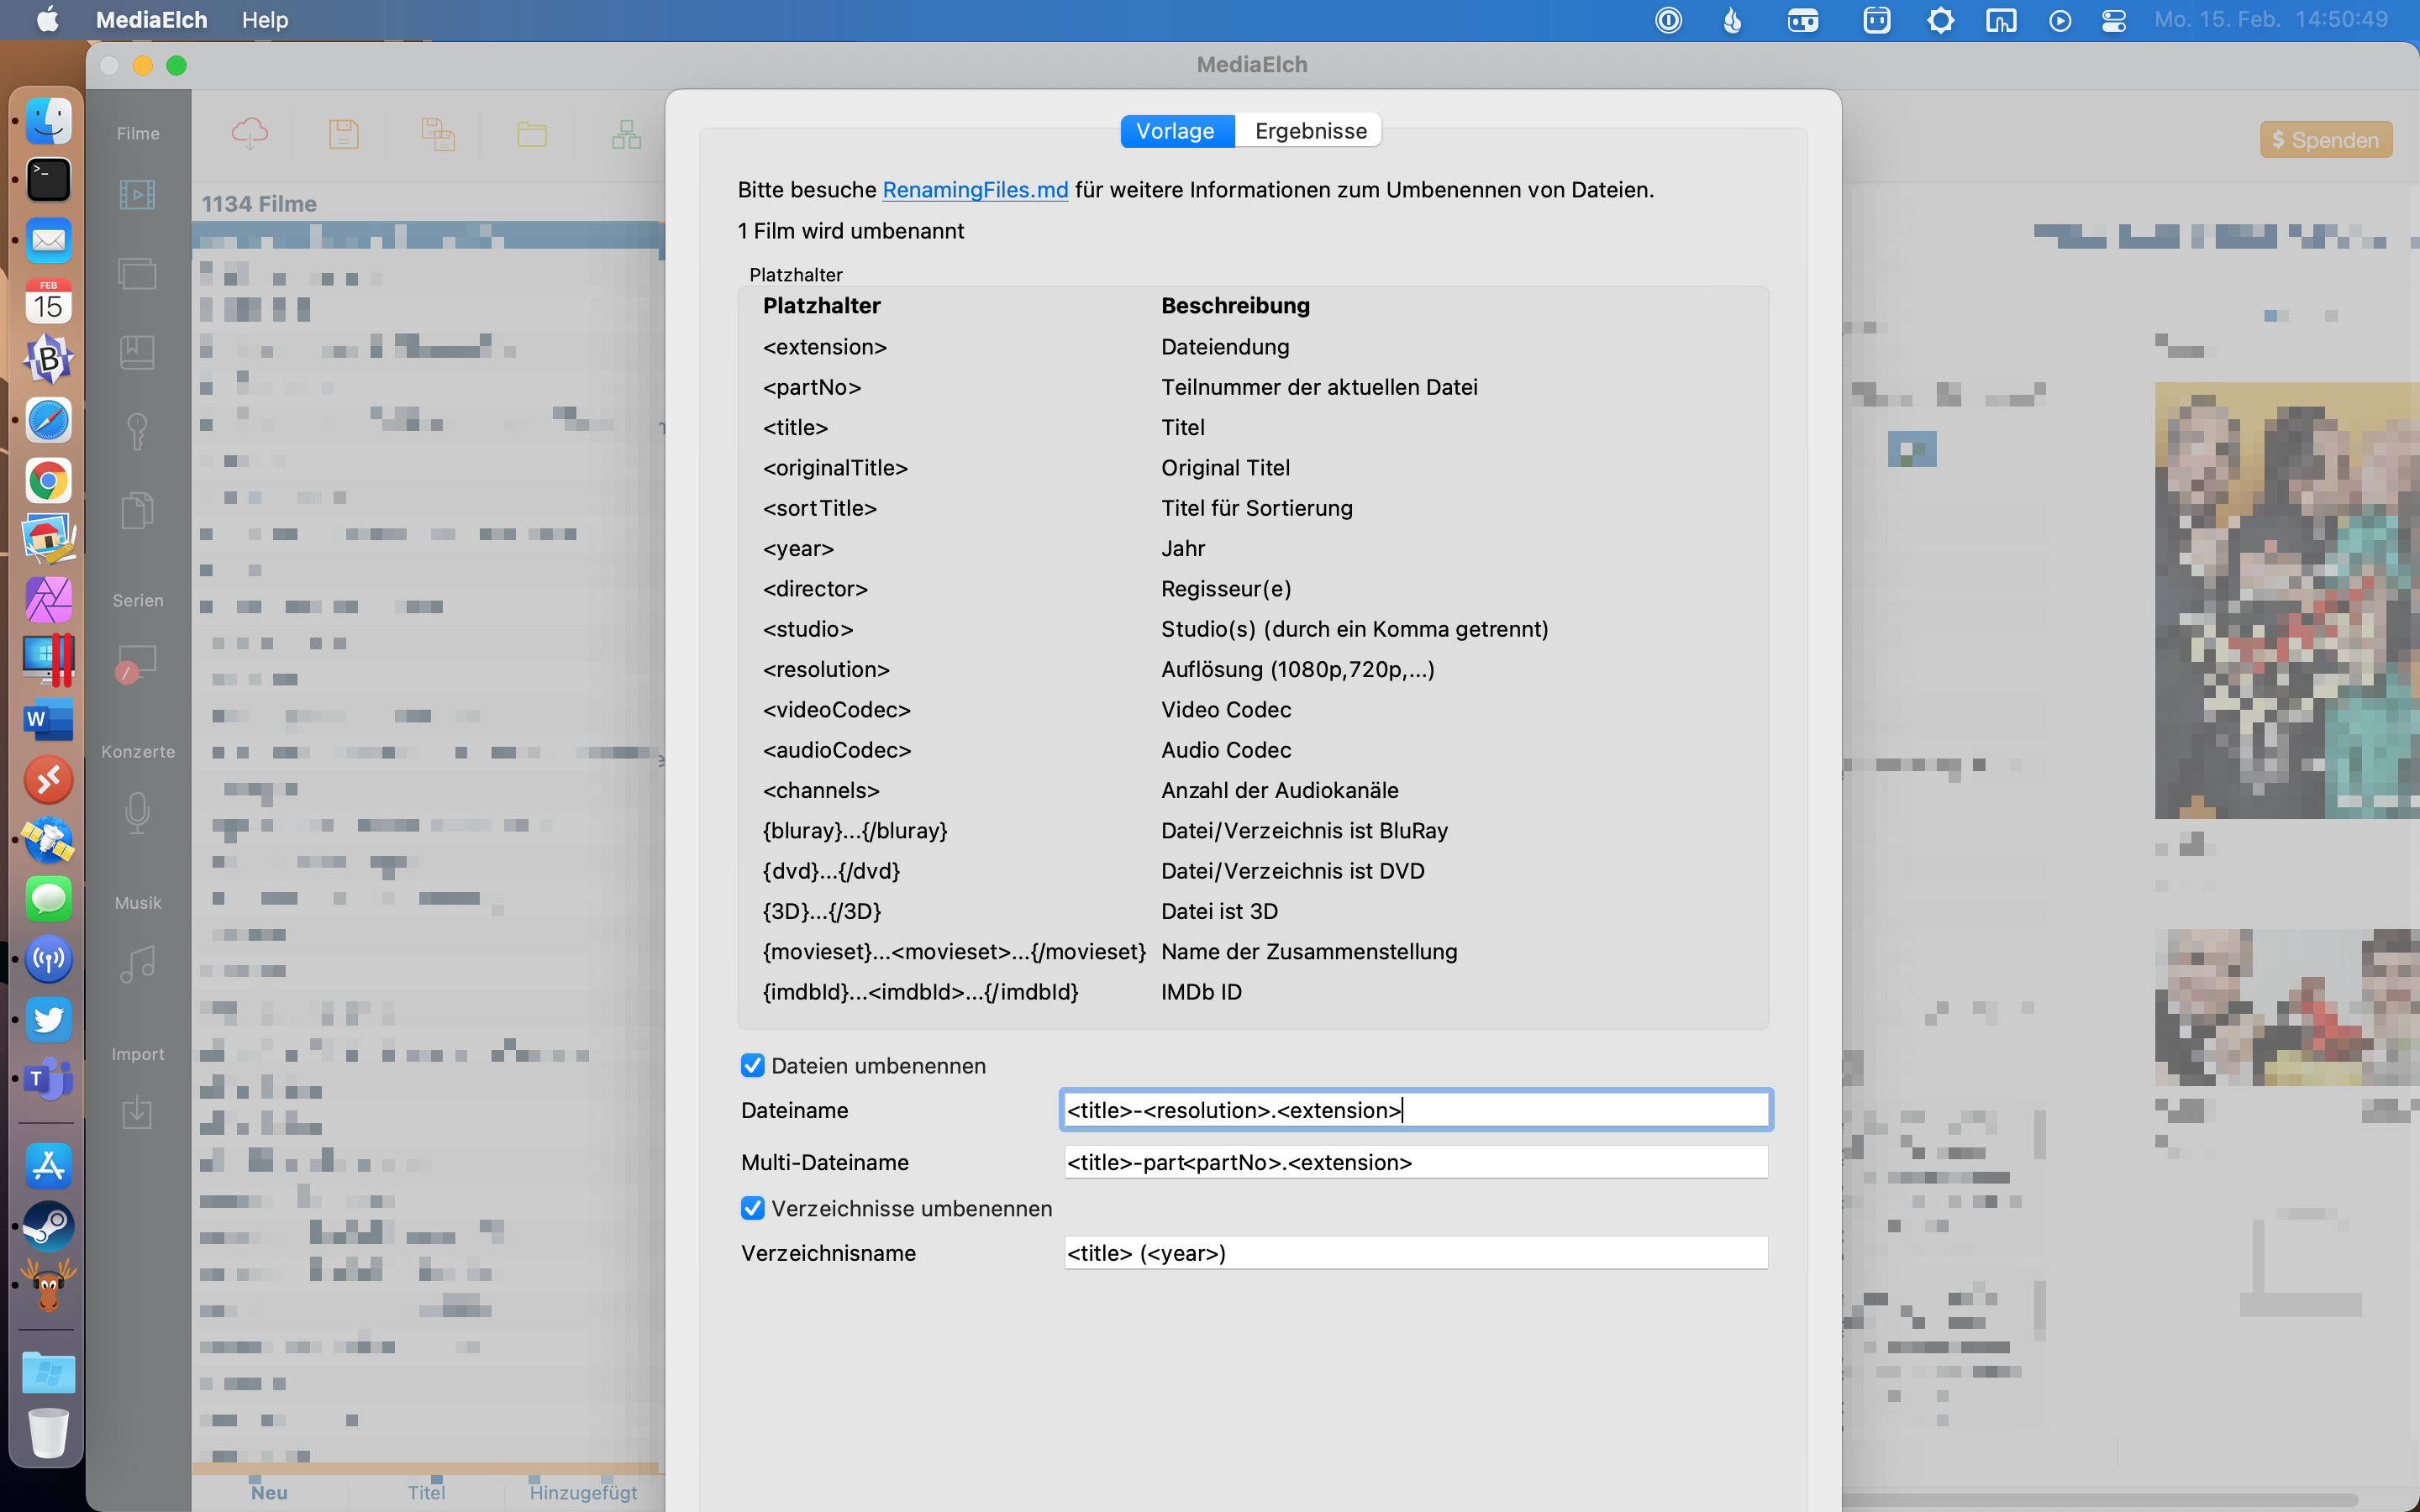Screen dimensions: 2420x1512
Task: Open the import download sidebar icon
Action: click(137, 1113)
